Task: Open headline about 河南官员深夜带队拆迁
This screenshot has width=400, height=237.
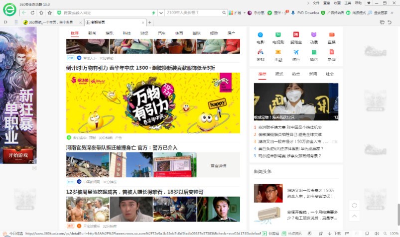Action: click(122, 148)
